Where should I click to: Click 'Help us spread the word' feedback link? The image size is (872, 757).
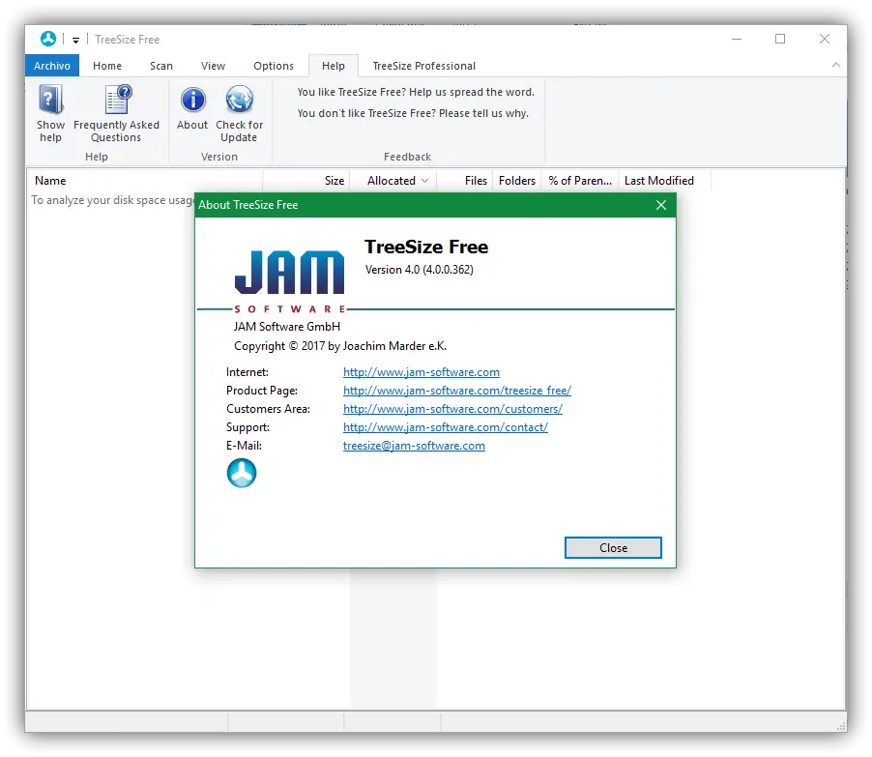(x=416, y=92)
